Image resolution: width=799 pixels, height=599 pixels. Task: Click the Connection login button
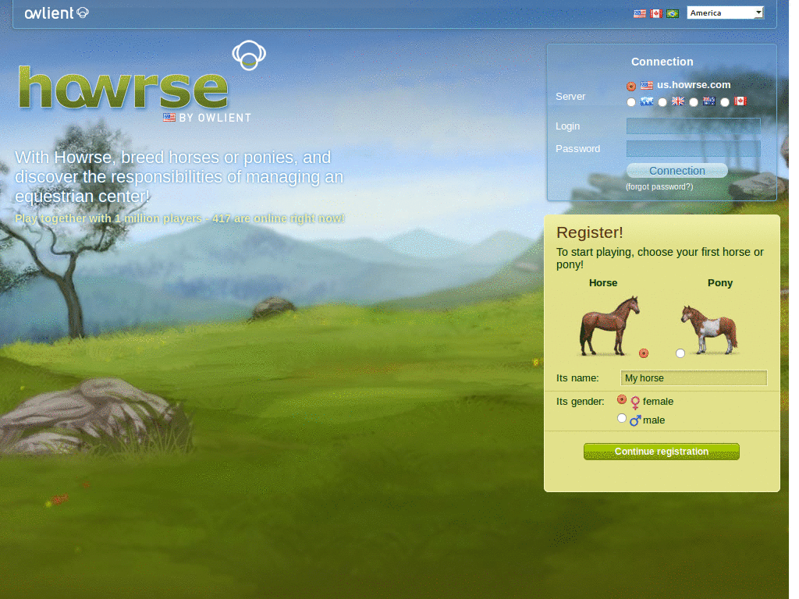(x=676, y=171)
